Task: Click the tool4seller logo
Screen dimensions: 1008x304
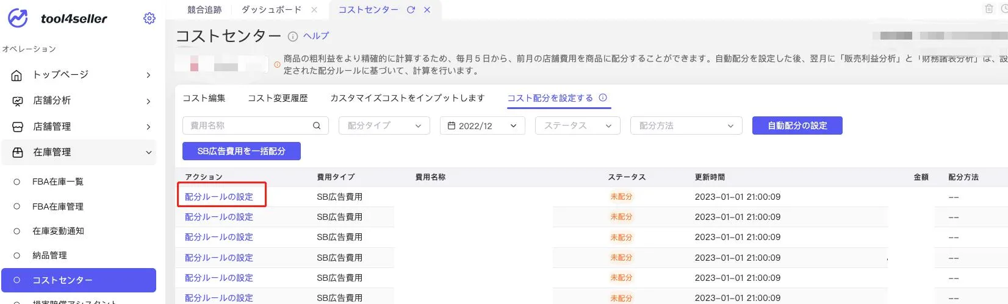Action: (57, 18)
